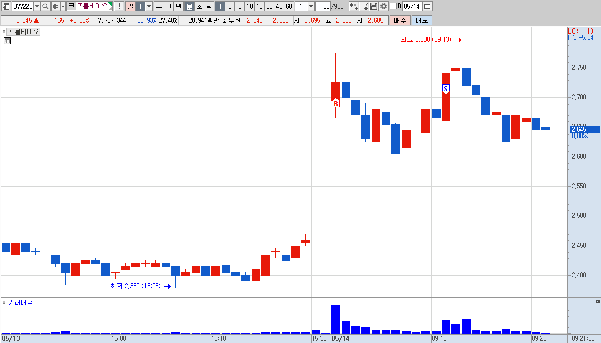Toggle the D checkbox next to the date
This screenshot has width=601, height=343.
click(393, 6)
